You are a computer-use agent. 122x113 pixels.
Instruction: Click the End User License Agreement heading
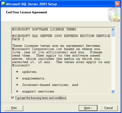point(26,12)
